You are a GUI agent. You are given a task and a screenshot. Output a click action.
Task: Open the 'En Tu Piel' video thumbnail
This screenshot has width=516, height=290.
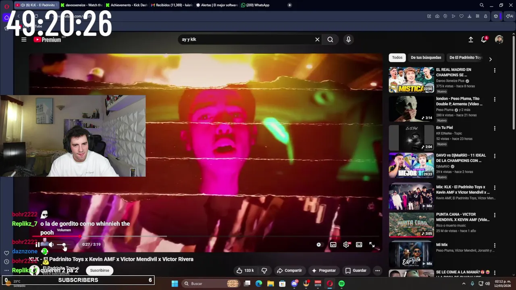click(411, 138)
